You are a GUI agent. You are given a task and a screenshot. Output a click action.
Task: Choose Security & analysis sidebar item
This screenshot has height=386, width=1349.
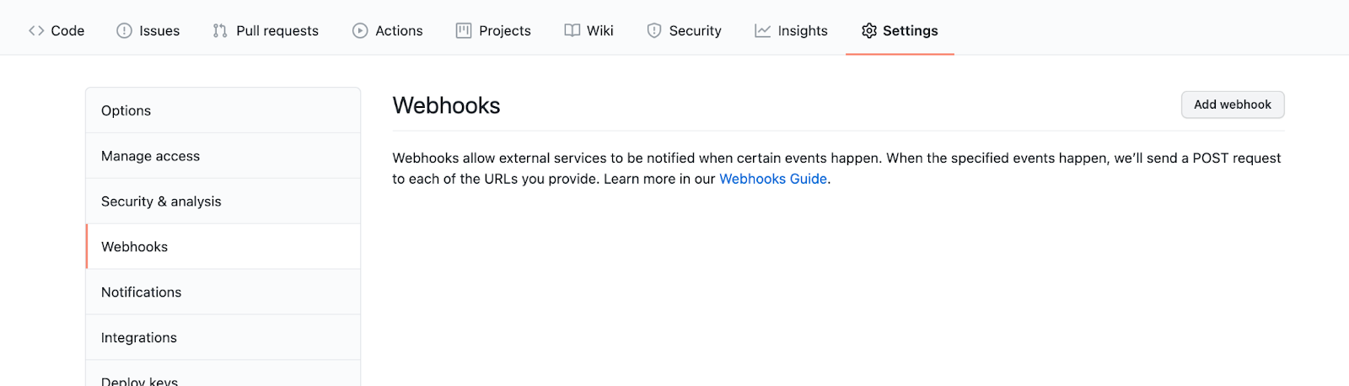click(161, 201)
